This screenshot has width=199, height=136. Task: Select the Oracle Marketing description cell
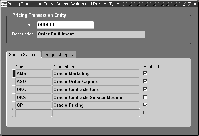tap(96, 73)
